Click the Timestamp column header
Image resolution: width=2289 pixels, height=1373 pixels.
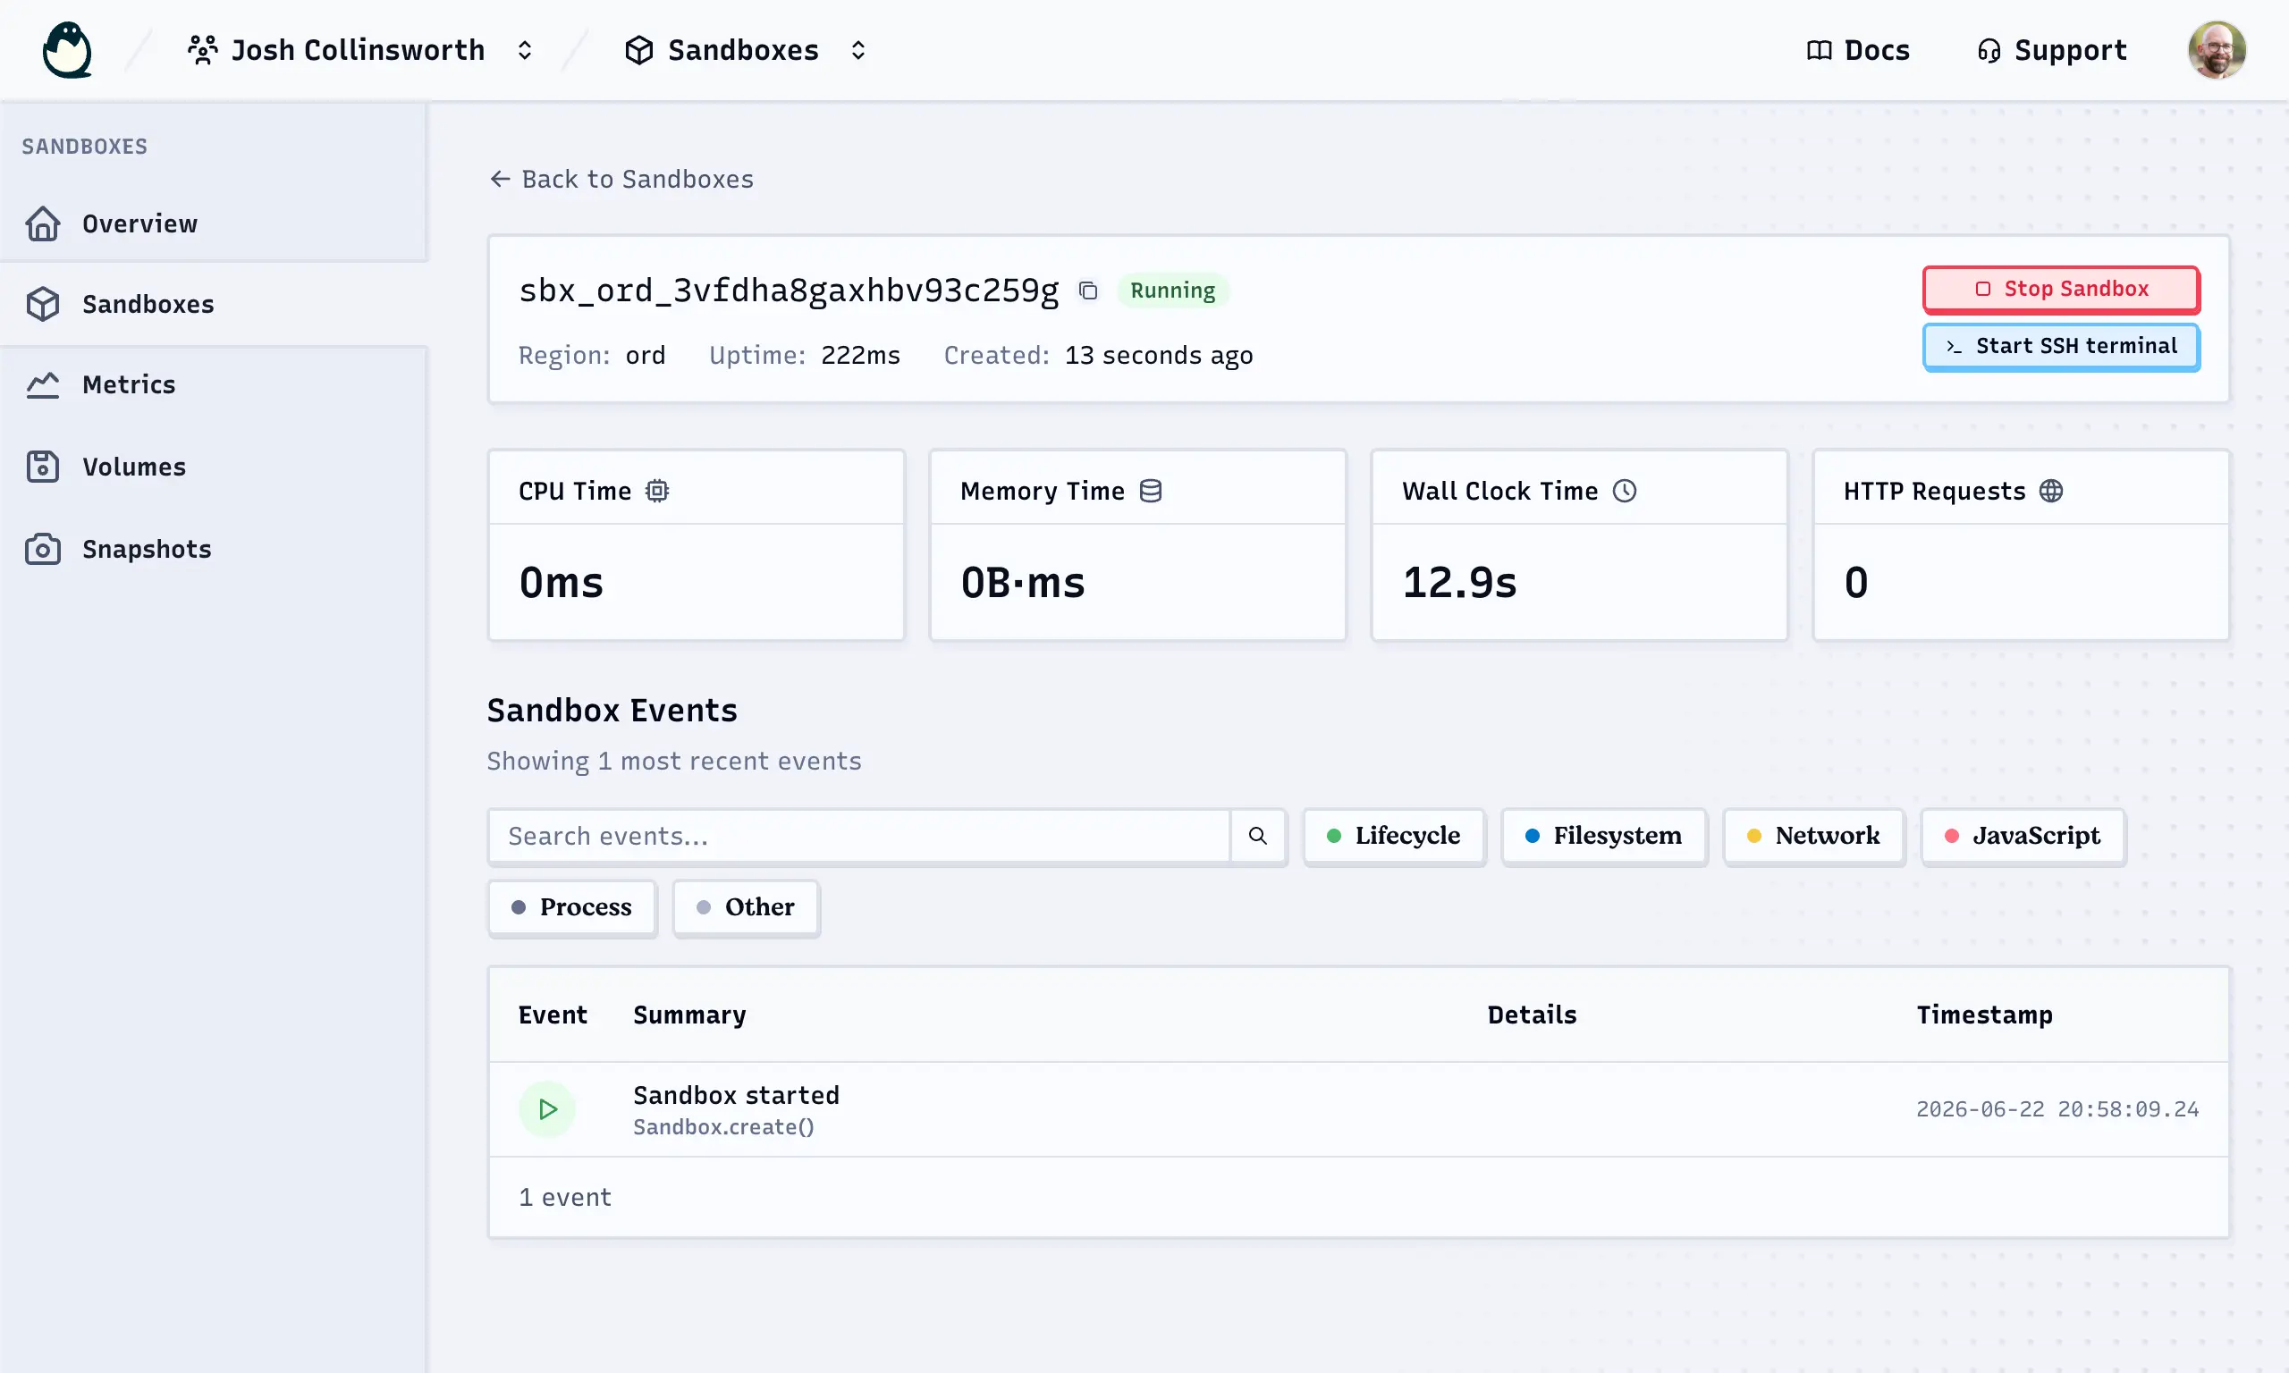pos(1985,1014)
